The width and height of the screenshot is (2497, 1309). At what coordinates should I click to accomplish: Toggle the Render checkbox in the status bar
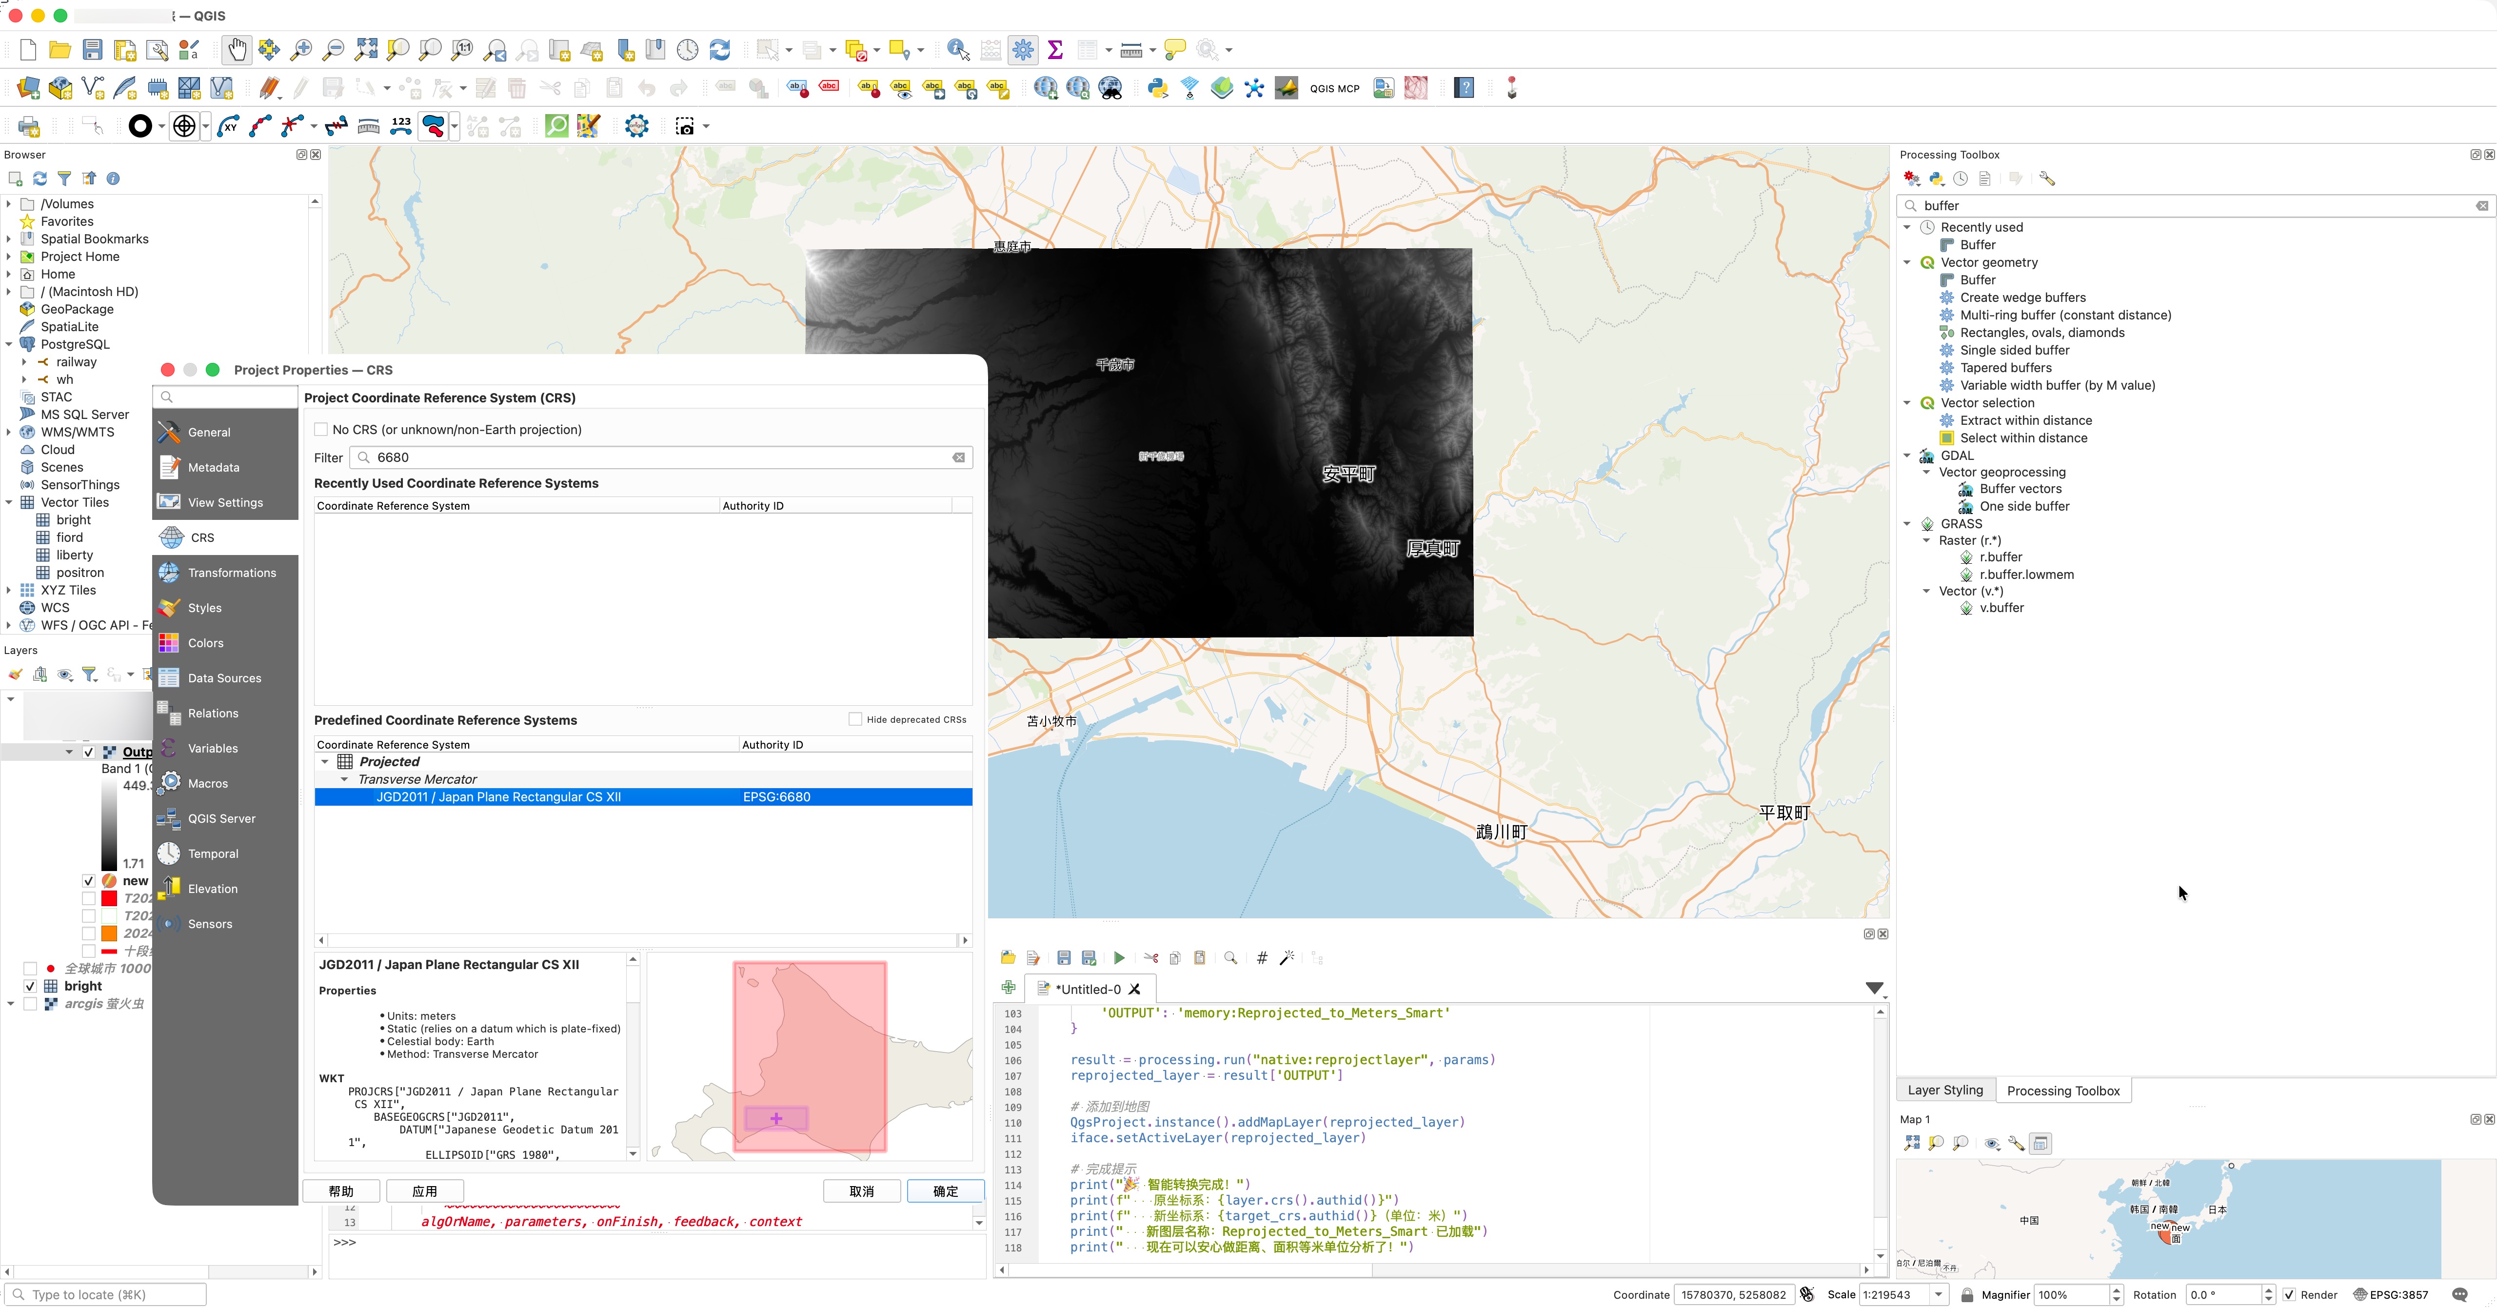pos(2290,1294)
